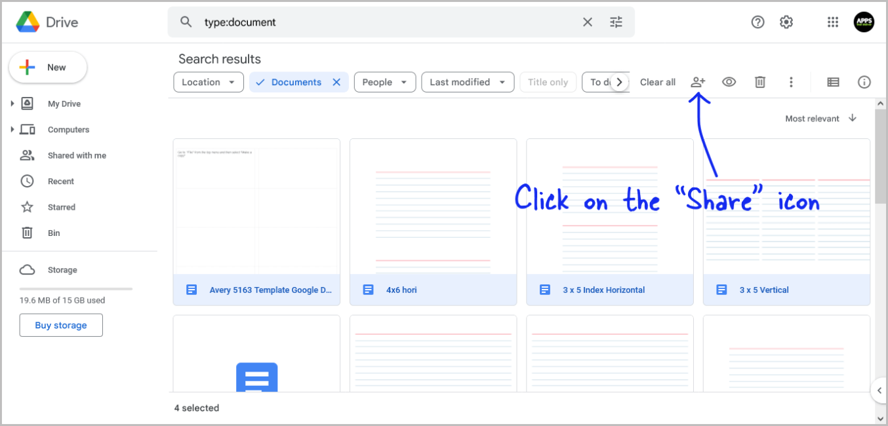Viewport: 888px width, 426px height.
Task: Open Computers in sidebar
Action: point(68,130)
